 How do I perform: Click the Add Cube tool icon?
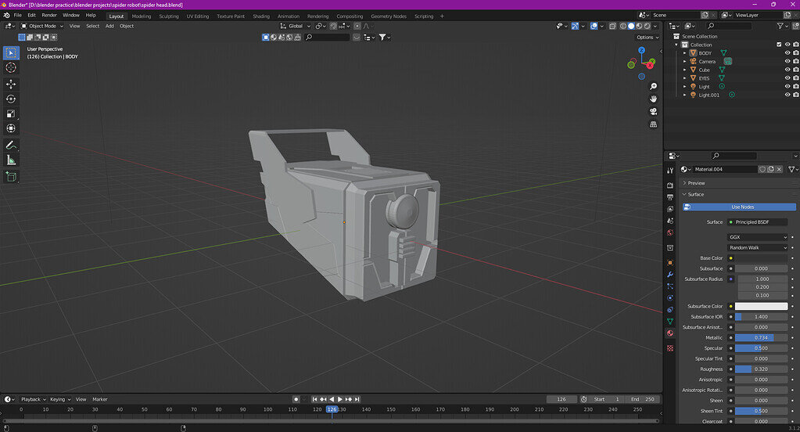point(11,177)
